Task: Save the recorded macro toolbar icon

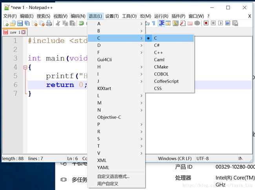Action: pyautogui.click(x=235, y=23)
